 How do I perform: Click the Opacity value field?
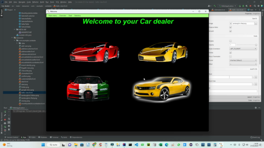[x=232, y=45]
